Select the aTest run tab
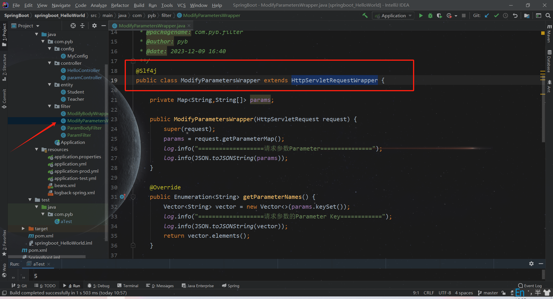Viewport: 553px width, 299px height. point(39,264)
